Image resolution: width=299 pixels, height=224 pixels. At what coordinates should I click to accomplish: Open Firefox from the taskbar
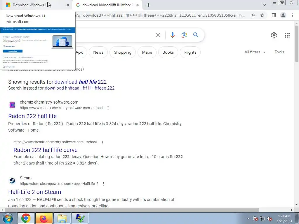click(x=44, y=218)
